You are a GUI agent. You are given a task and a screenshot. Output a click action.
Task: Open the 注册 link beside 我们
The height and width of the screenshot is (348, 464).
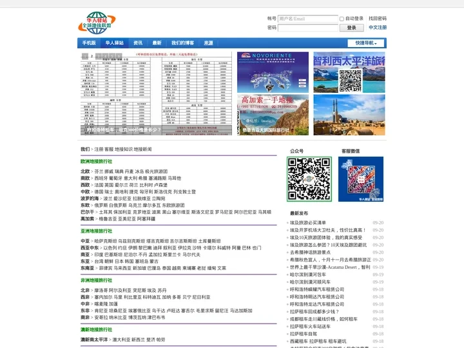pyautogui.click(x=99, y=149)
